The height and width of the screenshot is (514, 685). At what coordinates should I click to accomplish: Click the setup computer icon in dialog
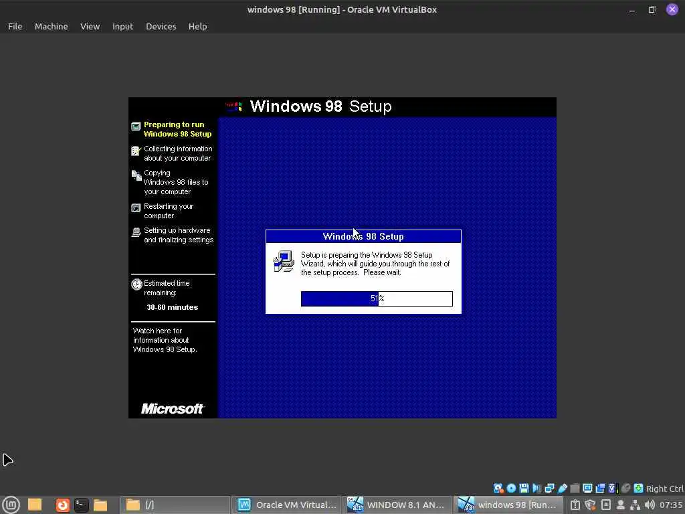coord(284,261)
